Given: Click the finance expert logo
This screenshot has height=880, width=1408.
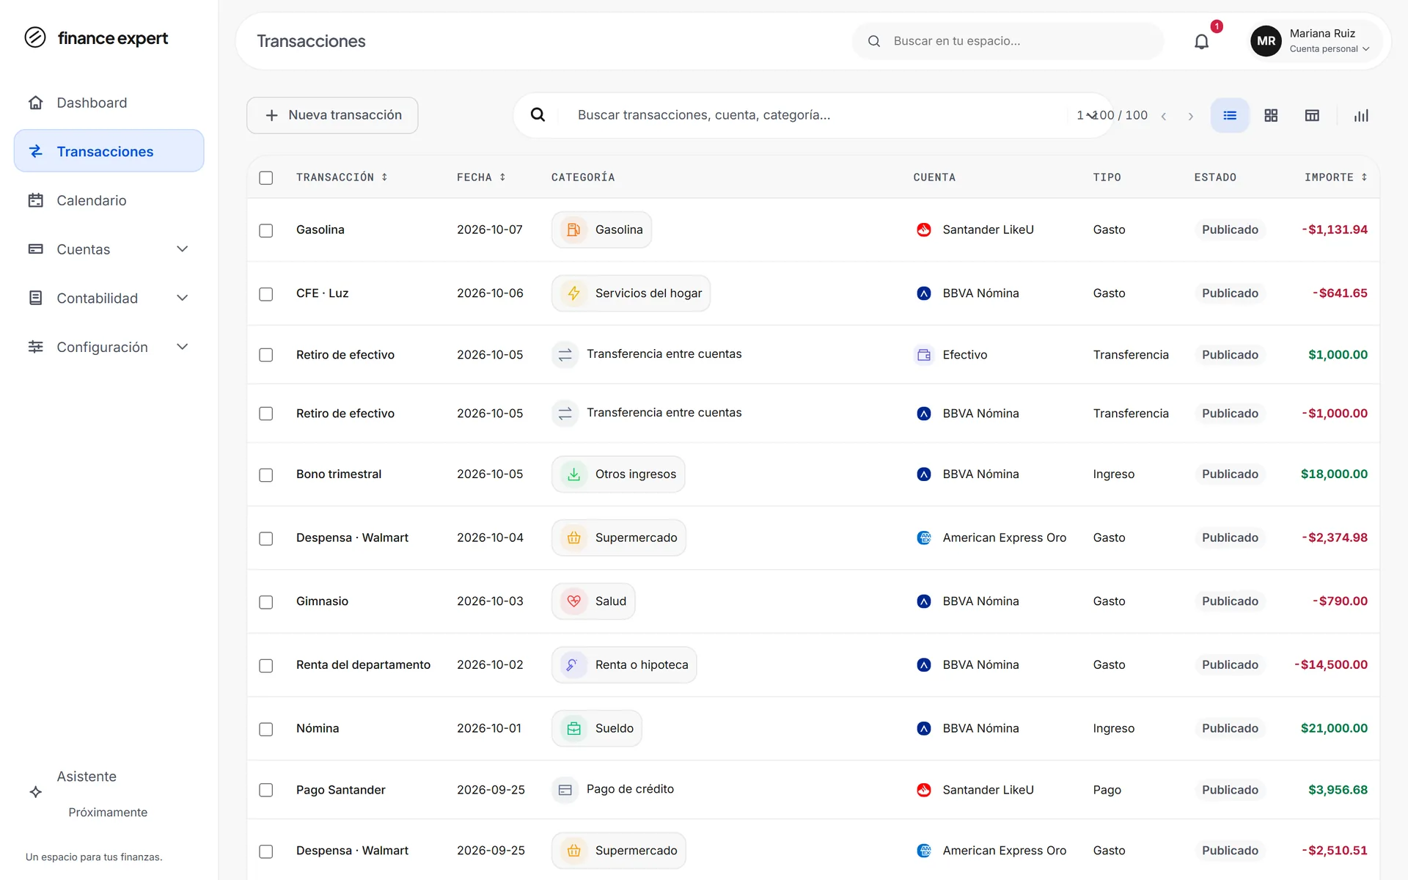Looking at the screenshot, I should [x=96, y=37].
